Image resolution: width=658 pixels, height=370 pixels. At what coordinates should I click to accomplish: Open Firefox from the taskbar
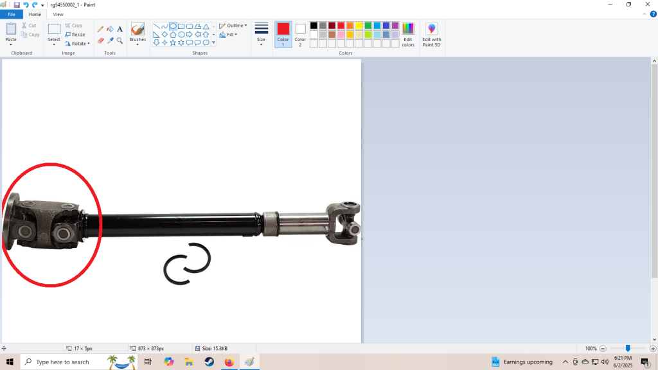point(229,362)
